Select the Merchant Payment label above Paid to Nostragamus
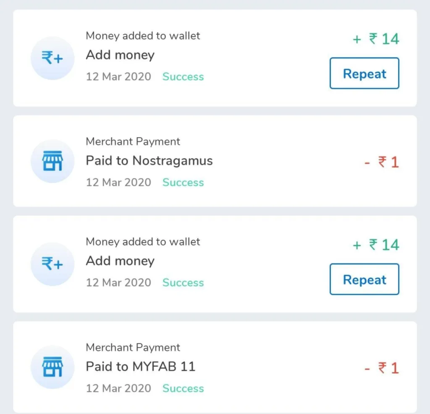The width and height of the screenshot is (430, 414). pyautogui.click(x=133, y=142)
